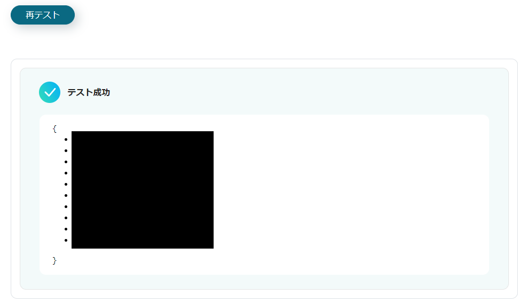Click empty area inside white JSON box
Image resolution: width=518 pixels, height=303 pixels.
point(350,195)
